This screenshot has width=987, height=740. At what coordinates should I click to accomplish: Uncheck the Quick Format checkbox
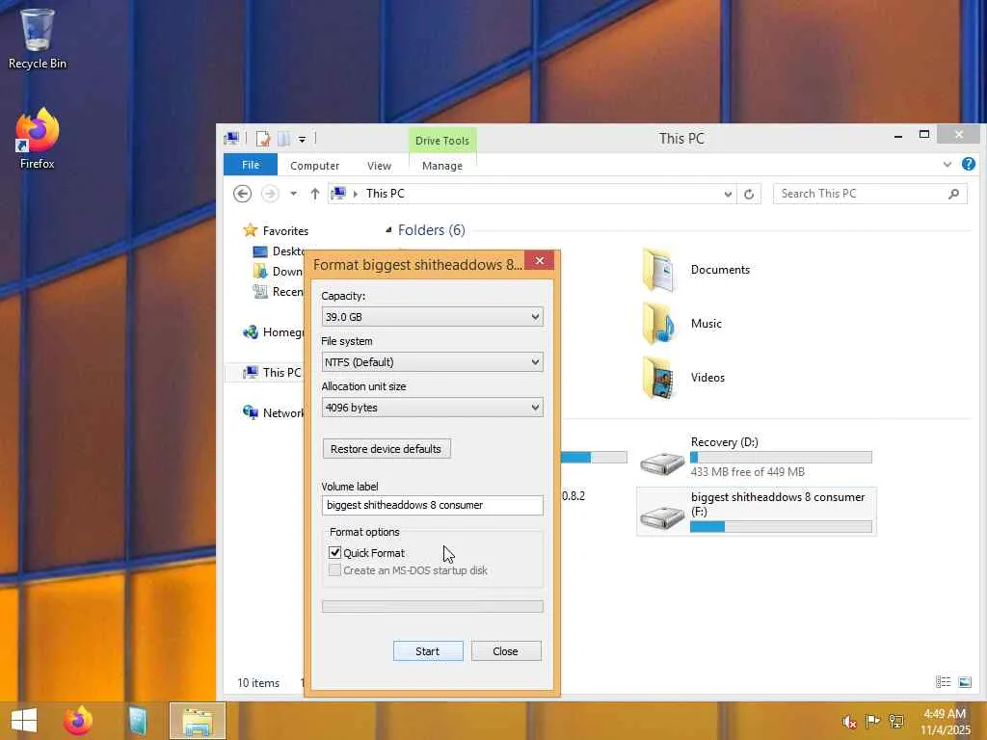tap(334, 552)
